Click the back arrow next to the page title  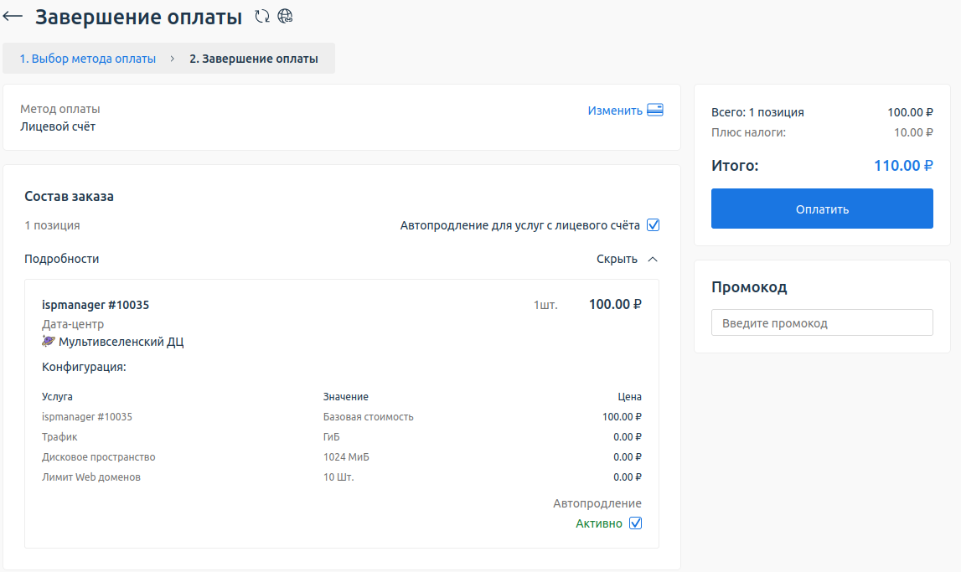tap(13, 17)
